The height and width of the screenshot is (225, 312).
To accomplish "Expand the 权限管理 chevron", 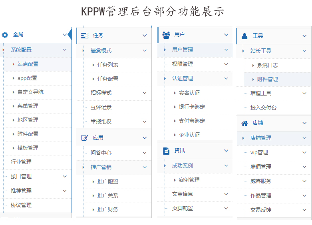I will (226, 64).
